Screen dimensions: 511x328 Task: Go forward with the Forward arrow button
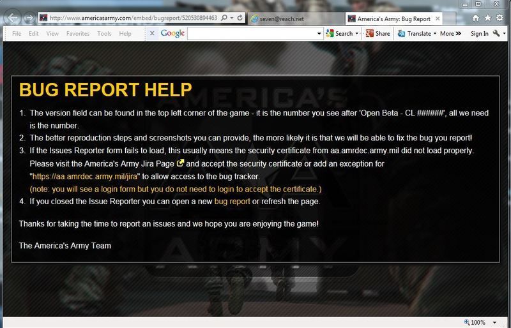[29, 18]
